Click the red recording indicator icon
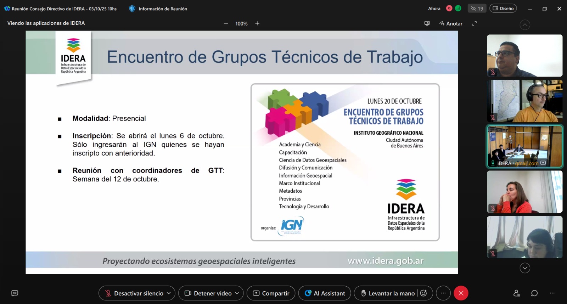Viewport: 567px width, 304px height. tap(449, 9)
